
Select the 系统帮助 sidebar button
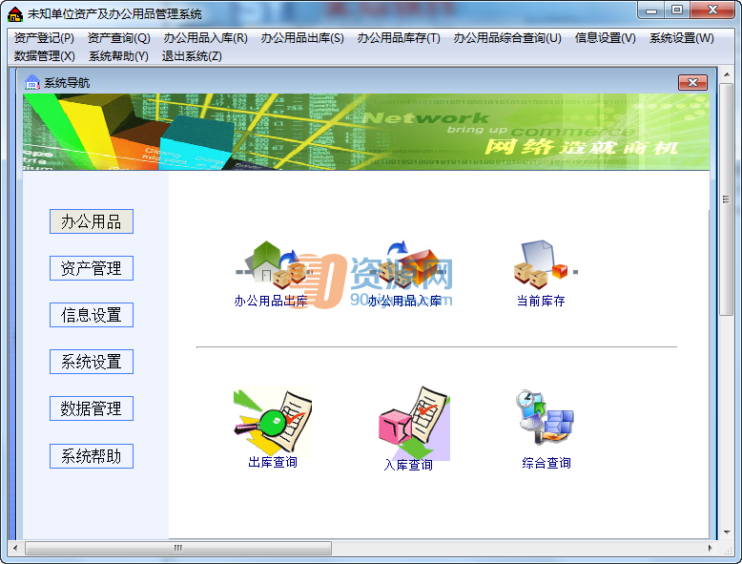pyautogui.click(x=92, y=456)
